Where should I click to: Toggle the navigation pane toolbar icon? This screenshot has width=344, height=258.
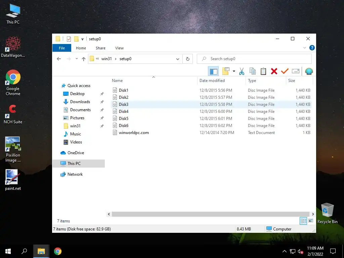coord(213,71)
